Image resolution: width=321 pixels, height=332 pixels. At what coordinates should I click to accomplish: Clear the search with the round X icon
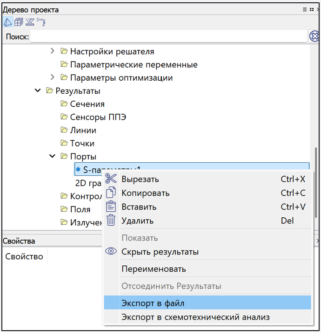314,36
